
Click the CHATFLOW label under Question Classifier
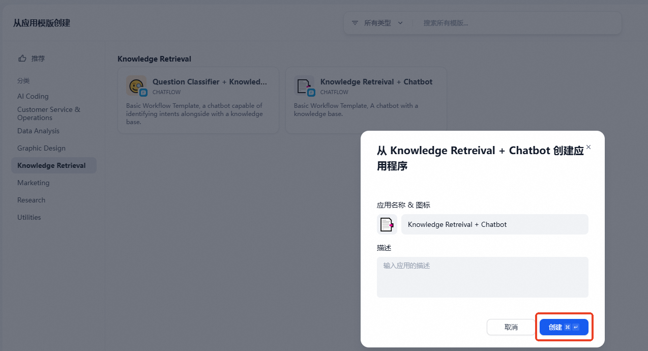[x=167, y=93]
